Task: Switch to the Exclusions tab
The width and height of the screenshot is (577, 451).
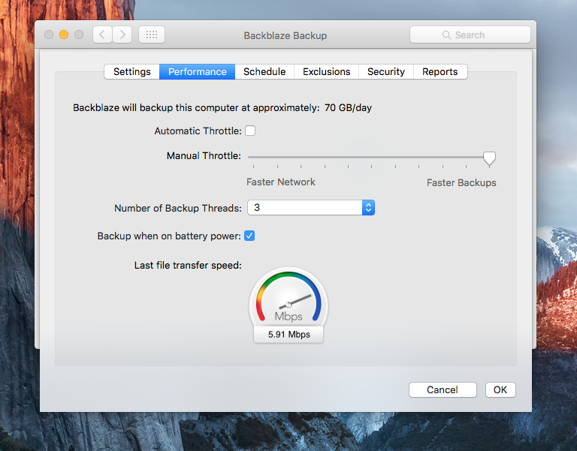Action: point(326,72)
